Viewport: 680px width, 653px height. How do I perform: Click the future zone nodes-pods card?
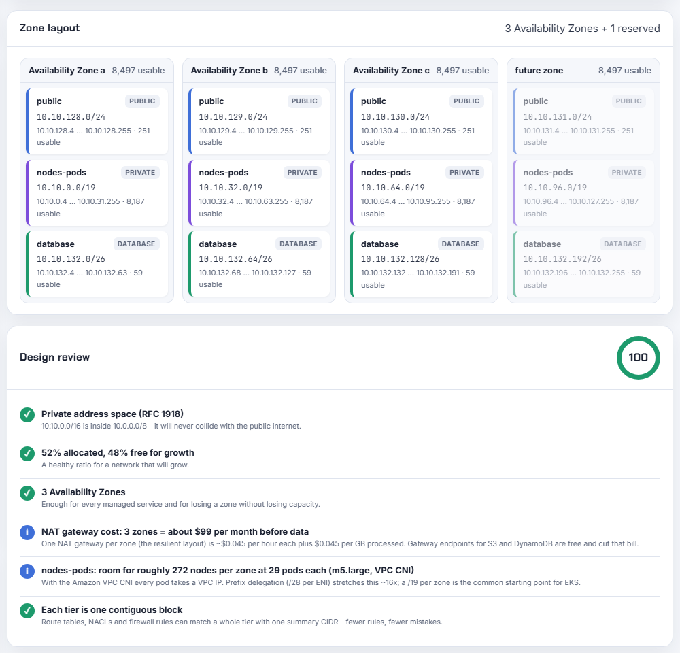point(583,192)
